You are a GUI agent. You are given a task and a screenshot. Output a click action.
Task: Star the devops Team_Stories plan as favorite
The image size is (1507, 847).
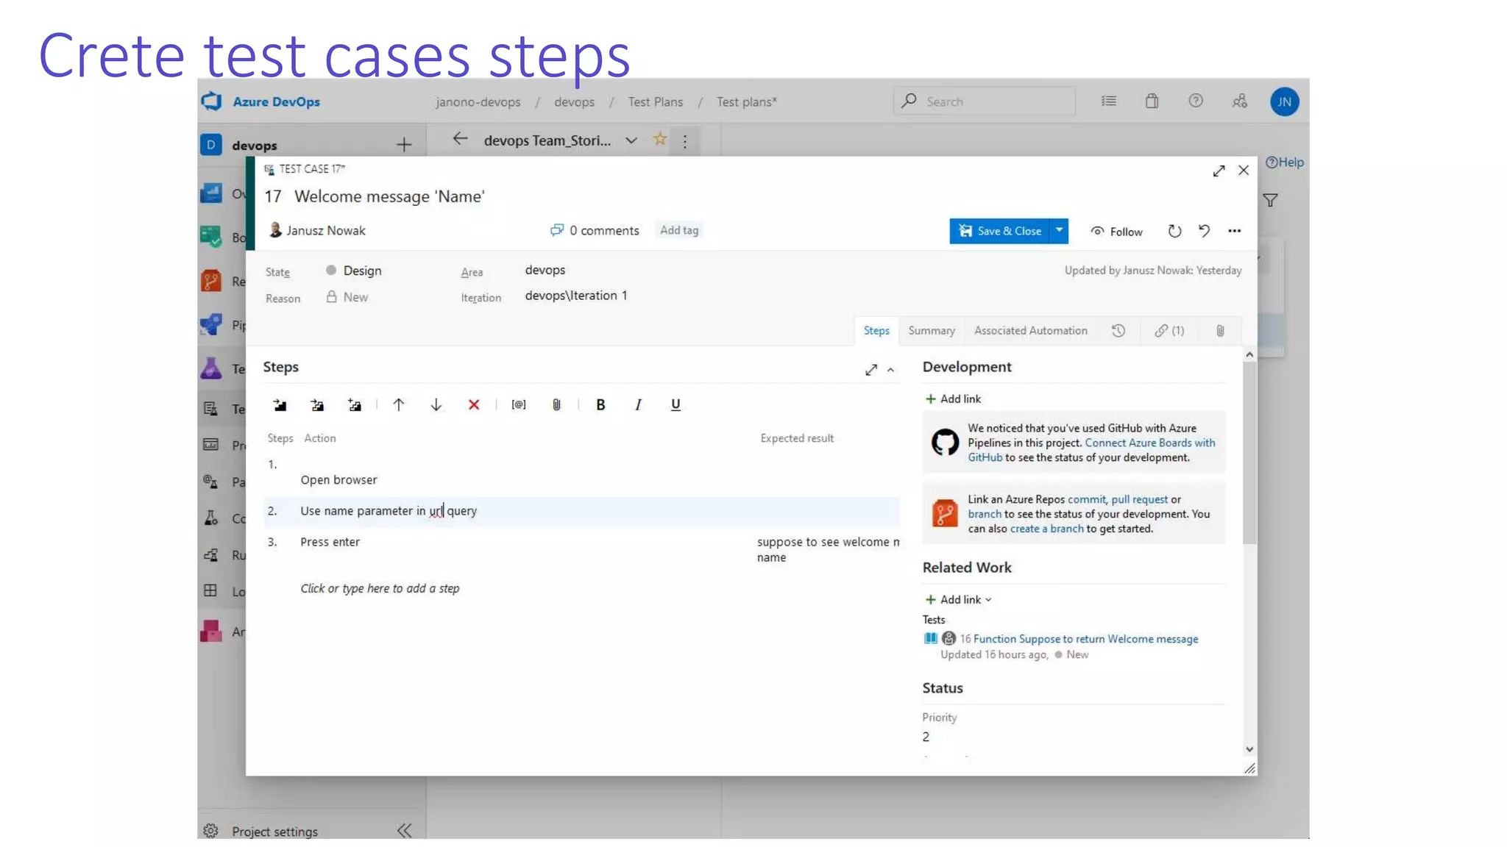tap(660, 140)
